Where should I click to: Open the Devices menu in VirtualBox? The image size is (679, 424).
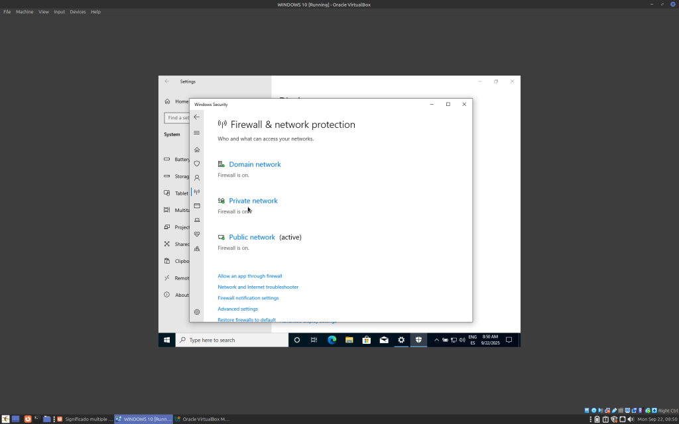click(x=78, y=12)
